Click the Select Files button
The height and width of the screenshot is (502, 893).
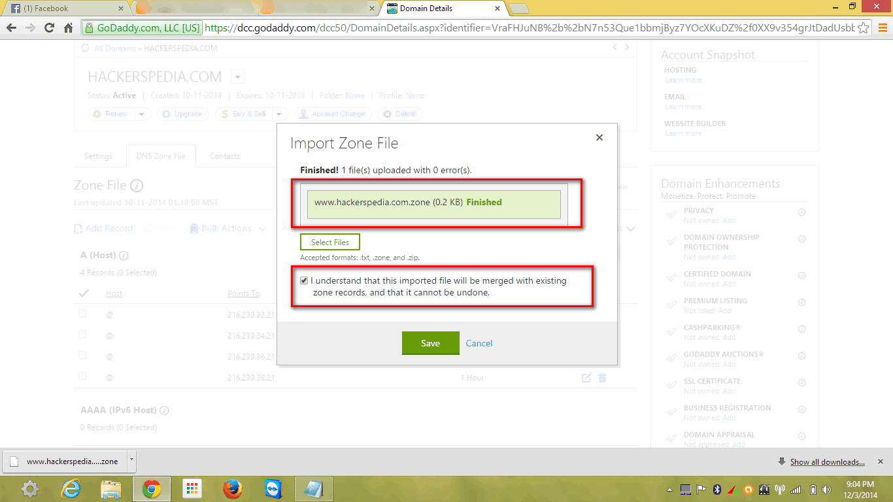point(330,243)
